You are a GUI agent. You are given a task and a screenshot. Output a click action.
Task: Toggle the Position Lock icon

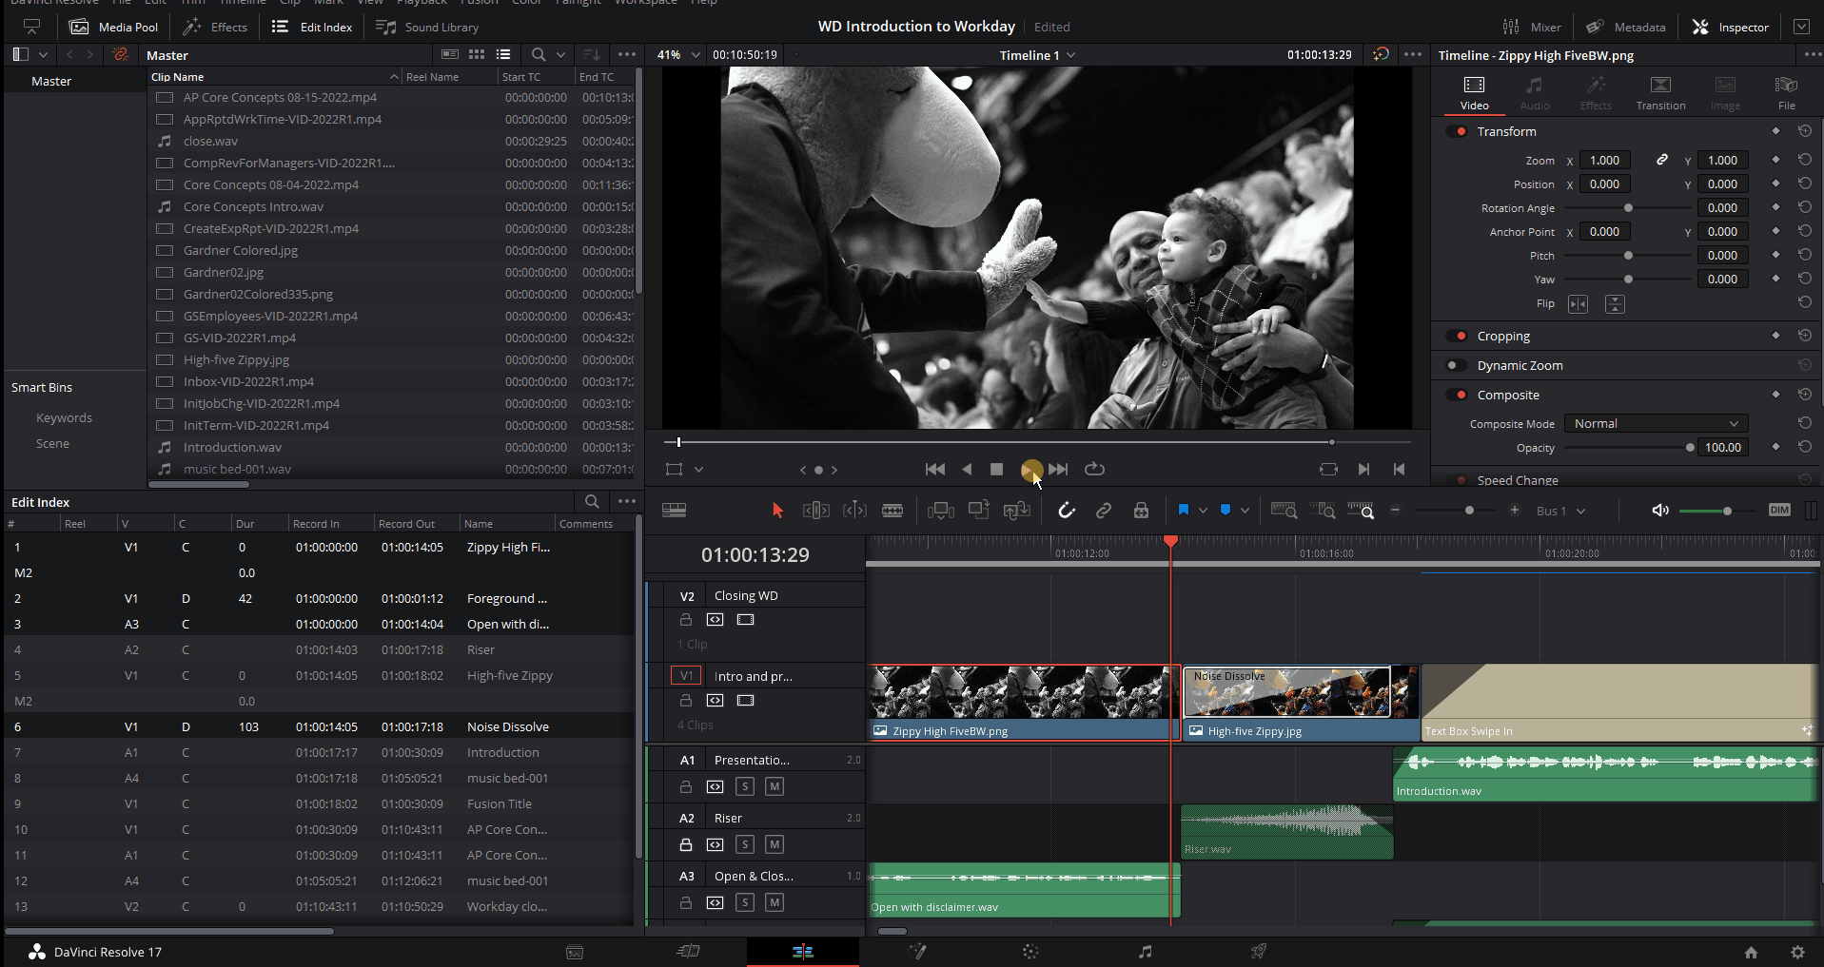(1141, 511)
